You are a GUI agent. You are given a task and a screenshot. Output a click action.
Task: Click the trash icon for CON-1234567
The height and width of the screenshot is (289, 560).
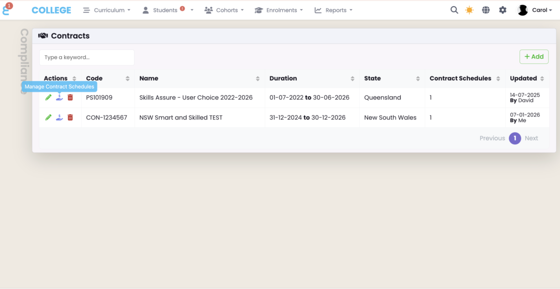70,118
